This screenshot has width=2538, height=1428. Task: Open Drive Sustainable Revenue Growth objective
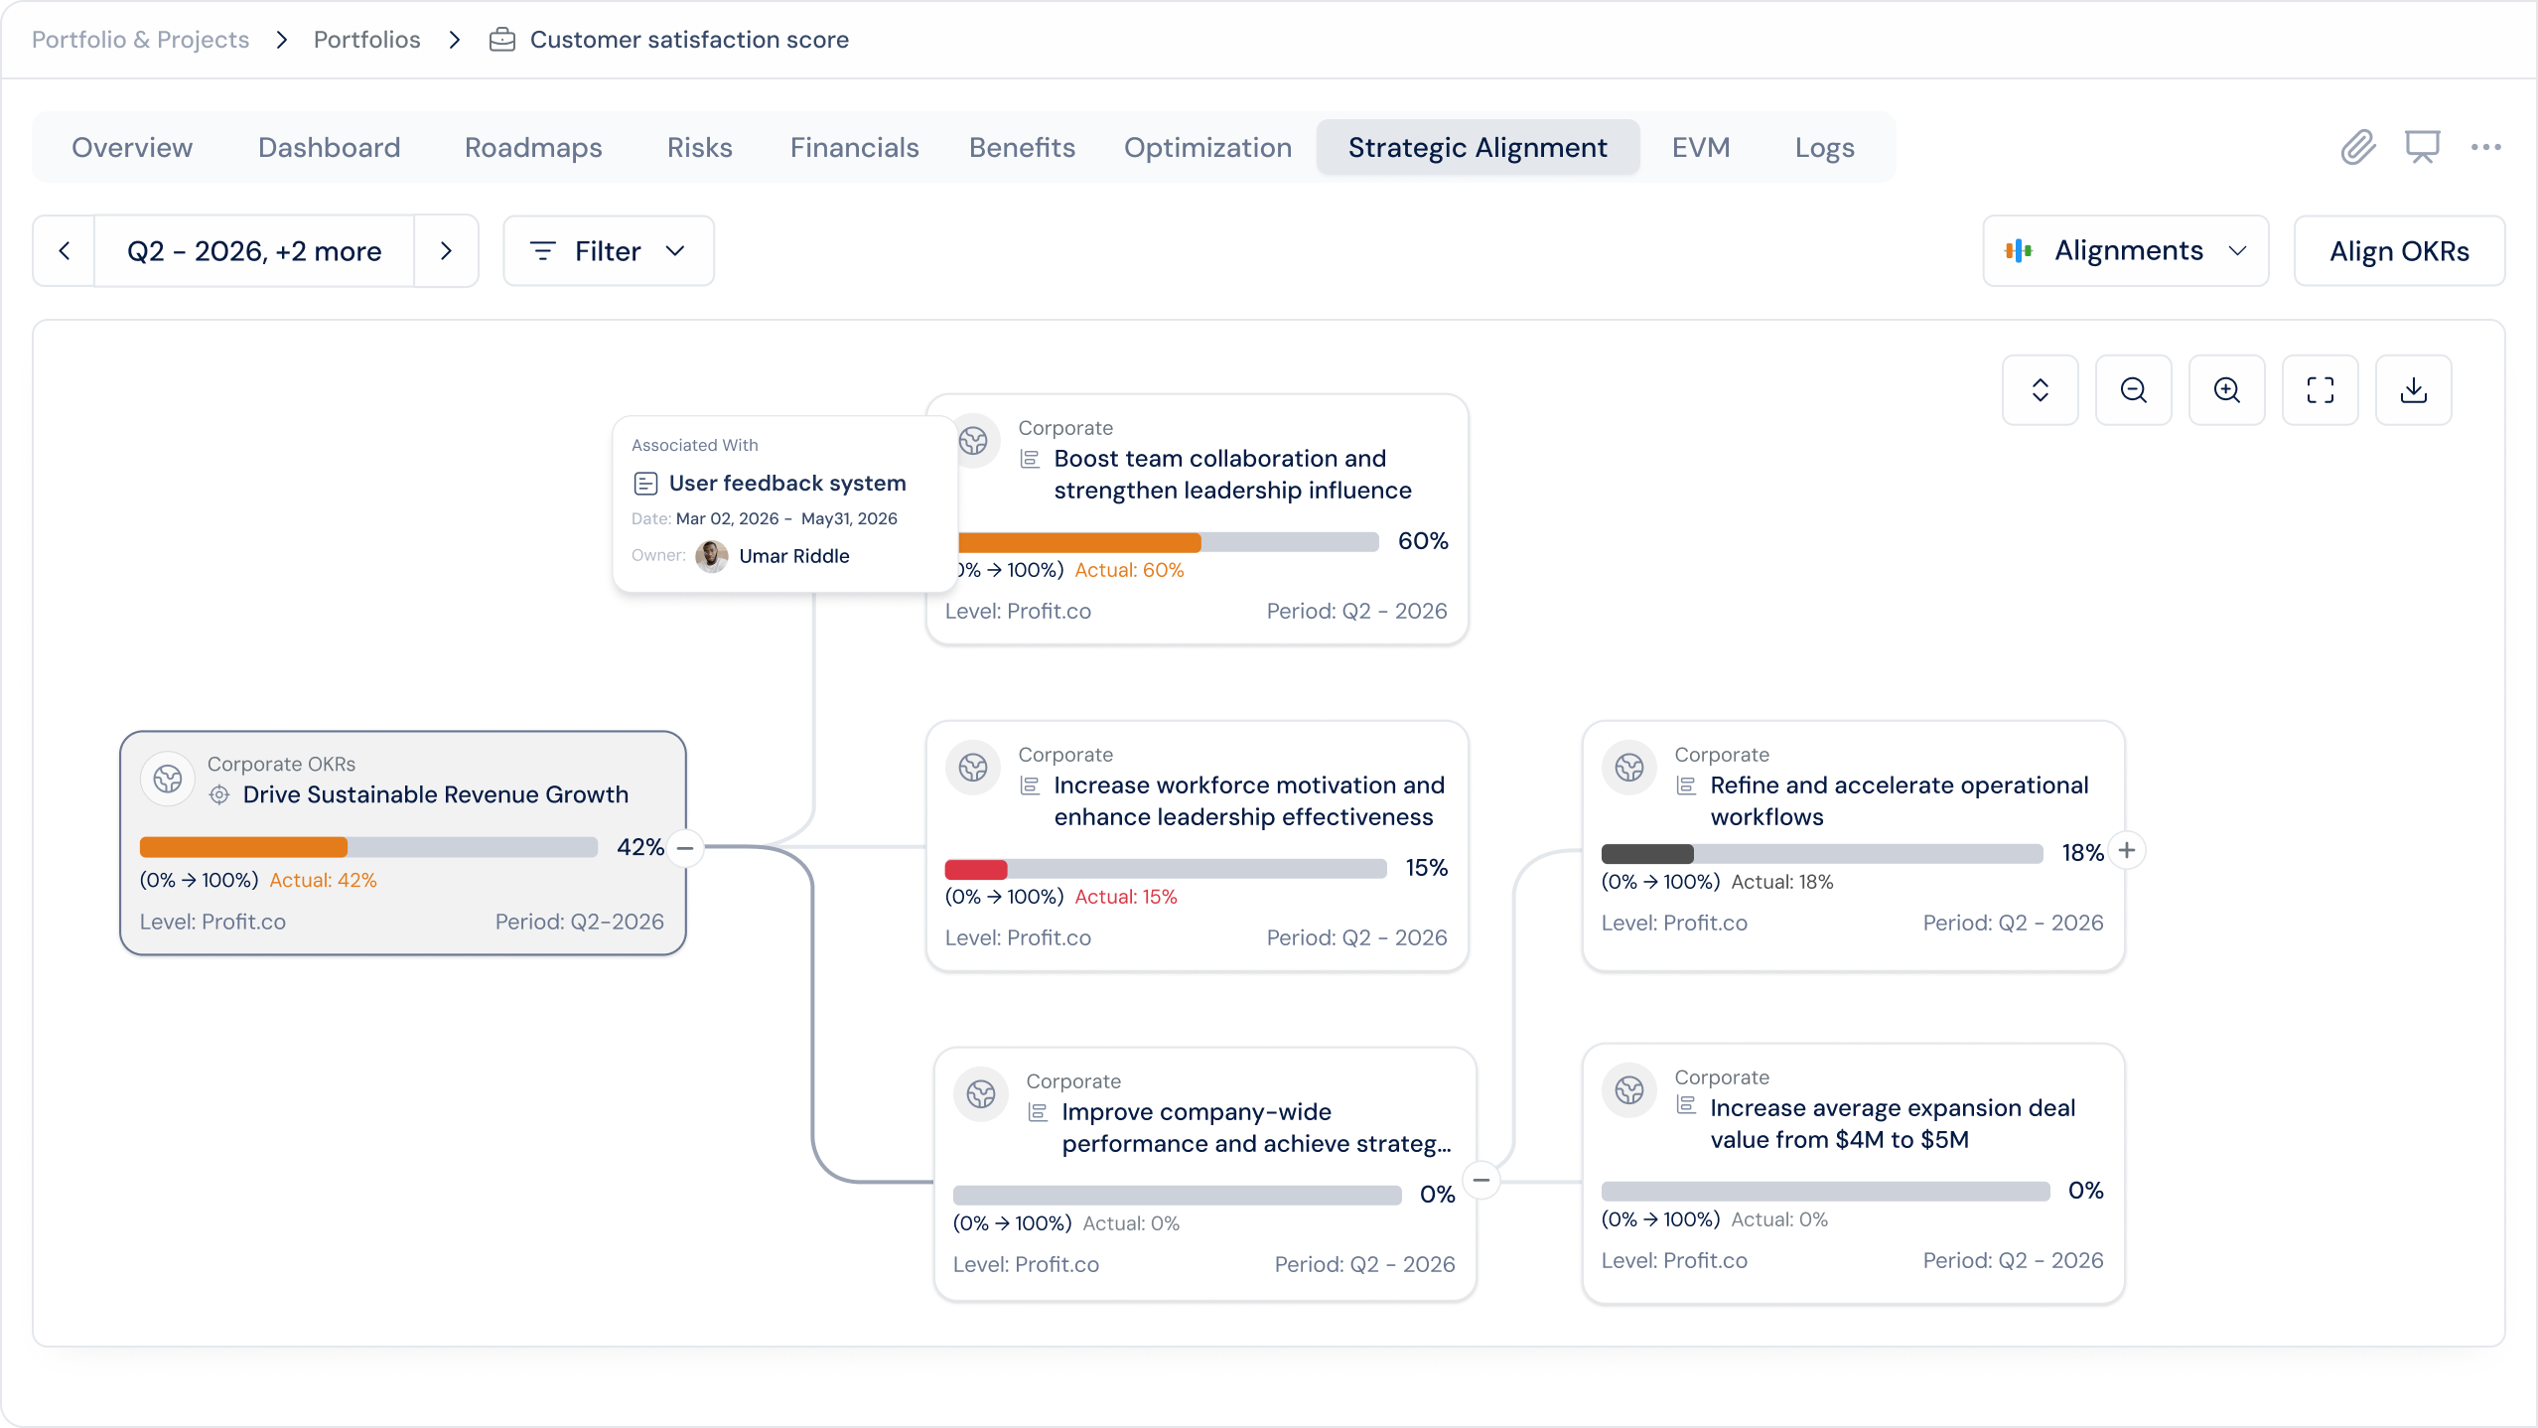point(435,794)
